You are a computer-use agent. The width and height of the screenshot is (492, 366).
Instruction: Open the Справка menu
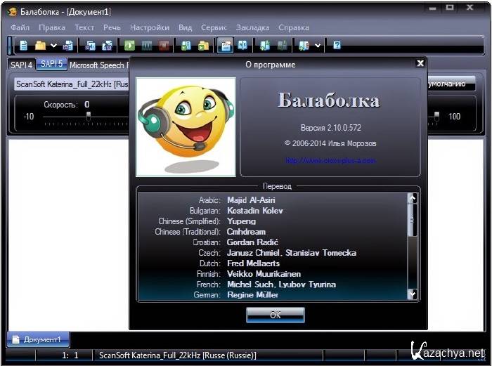coord(293,27)
